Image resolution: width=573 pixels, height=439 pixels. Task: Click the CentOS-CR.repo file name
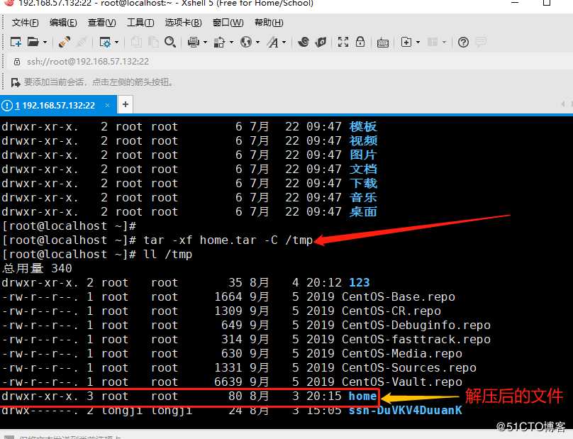pos(391,311)
